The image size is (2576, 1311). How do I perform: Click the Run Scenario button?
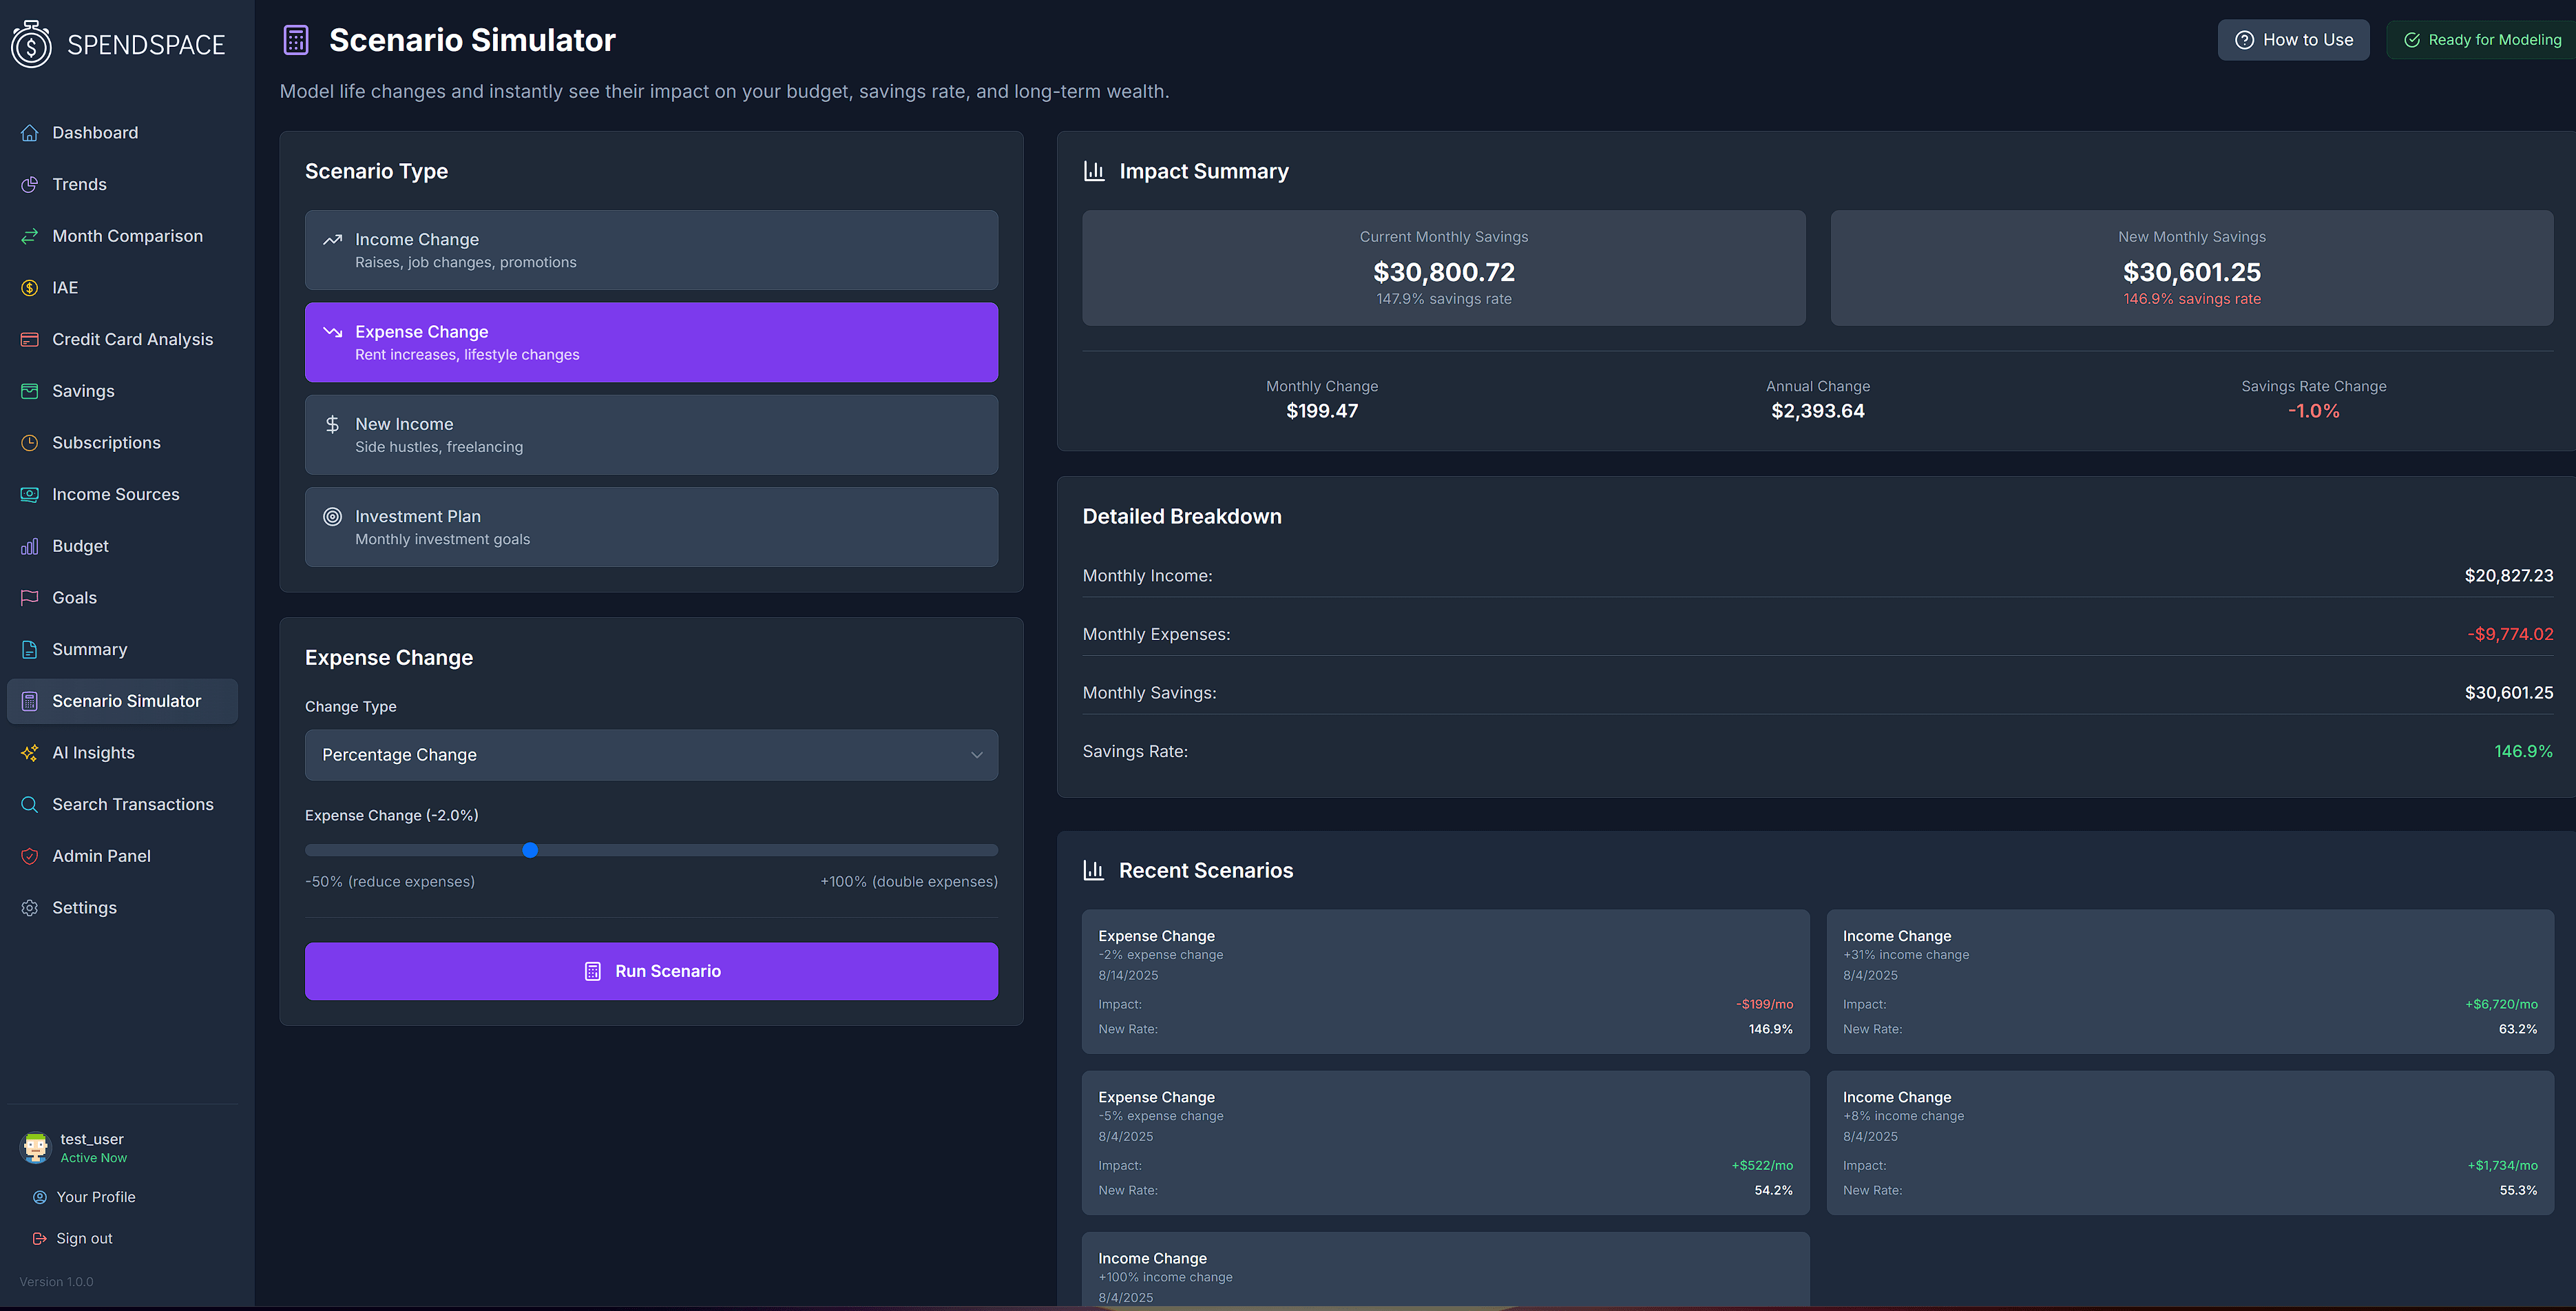651,971
